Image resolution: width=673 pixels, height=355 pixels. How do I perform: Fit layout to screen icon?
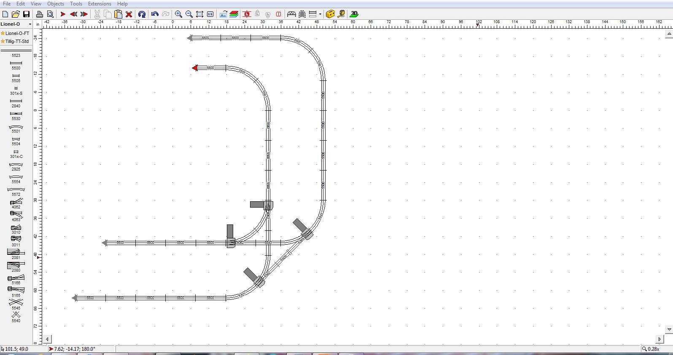[199, 14]
